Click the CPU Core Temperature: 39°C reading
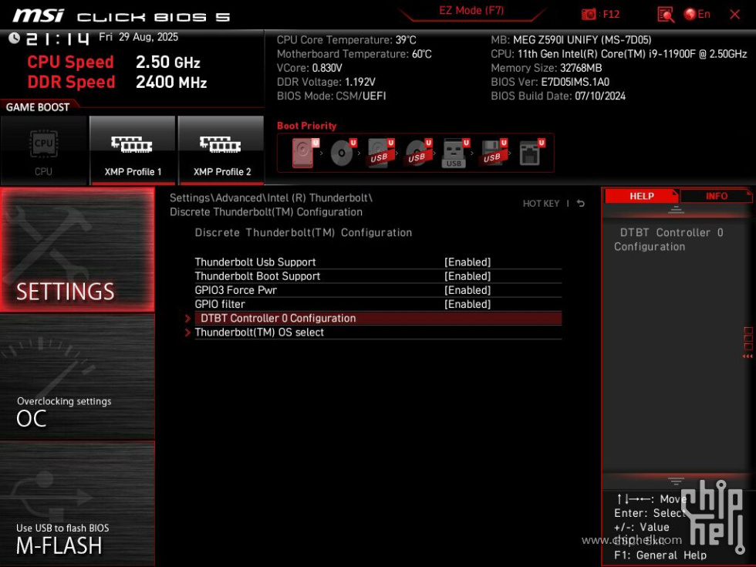Image resolution: width=756 pixels, height=567 pixels. pos(346,40)
